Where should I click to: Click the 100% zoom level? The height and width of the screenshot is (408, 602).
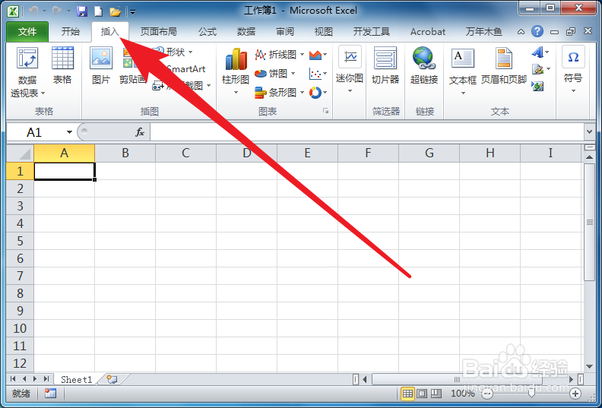pos(463,394)
